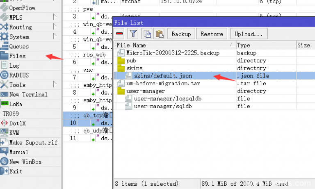This screenshot has height=189, width=315.
Task: Open the RADIUS menu entry
Action: [x=19, y=75]
